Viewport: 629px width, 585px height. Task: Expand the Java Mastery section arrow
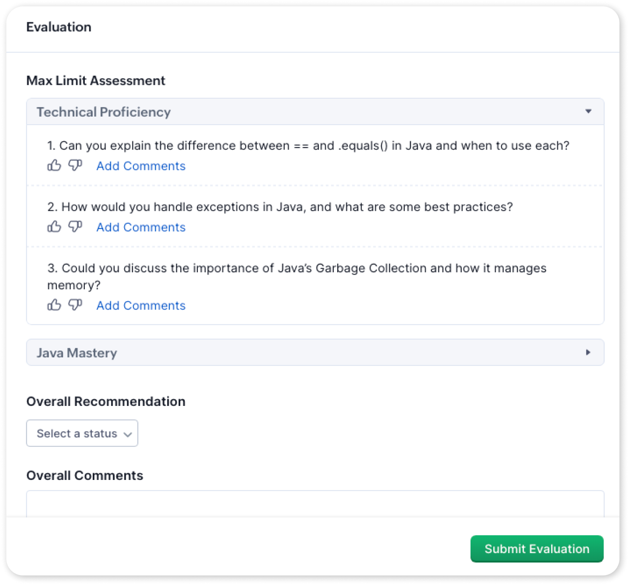[588, 352]
